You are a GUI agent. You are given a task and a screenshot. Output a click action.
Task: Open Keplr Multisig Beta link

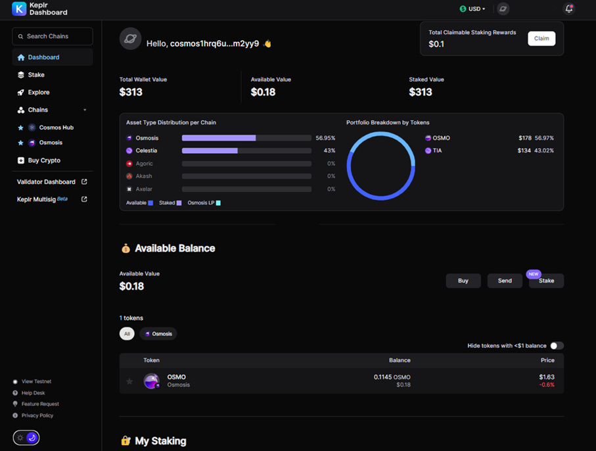(x=42, y=199)
